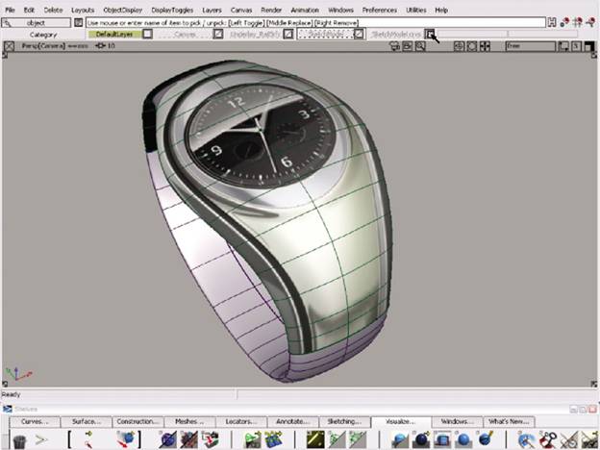Open the ObjectDisplay menu
600x450 pixels.
point(123,10)
